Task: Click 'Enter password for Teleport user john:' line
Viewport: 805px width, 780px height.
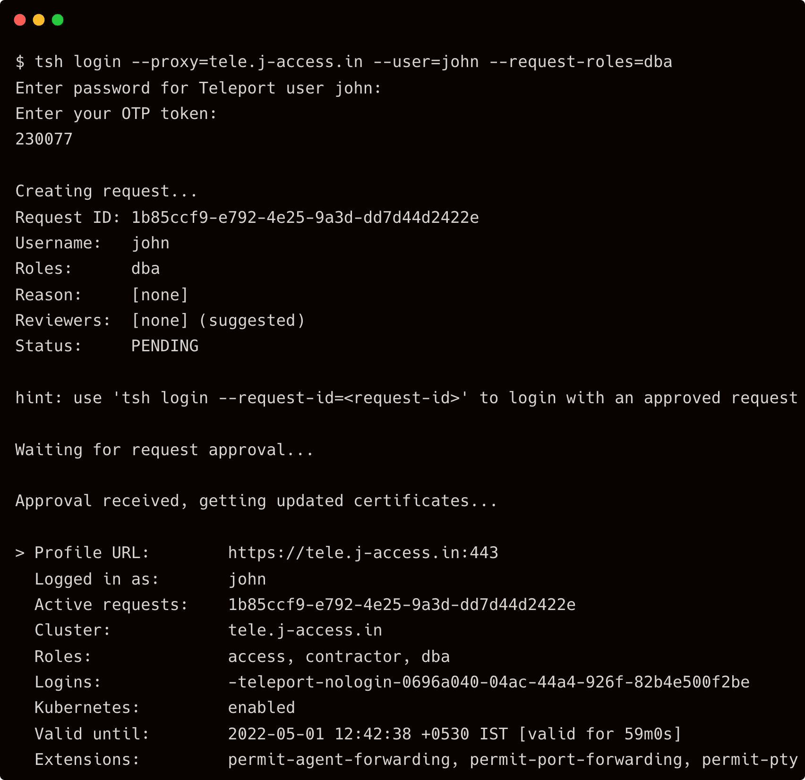Action: pos(198,88)
